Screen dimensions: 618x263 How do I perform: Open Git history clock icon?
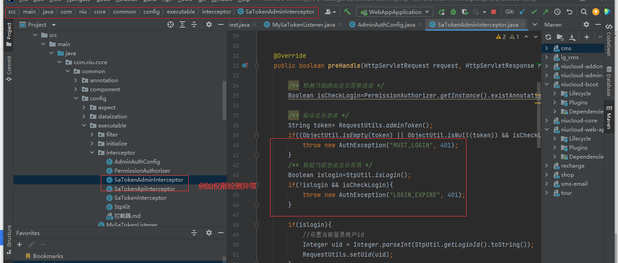557,12
